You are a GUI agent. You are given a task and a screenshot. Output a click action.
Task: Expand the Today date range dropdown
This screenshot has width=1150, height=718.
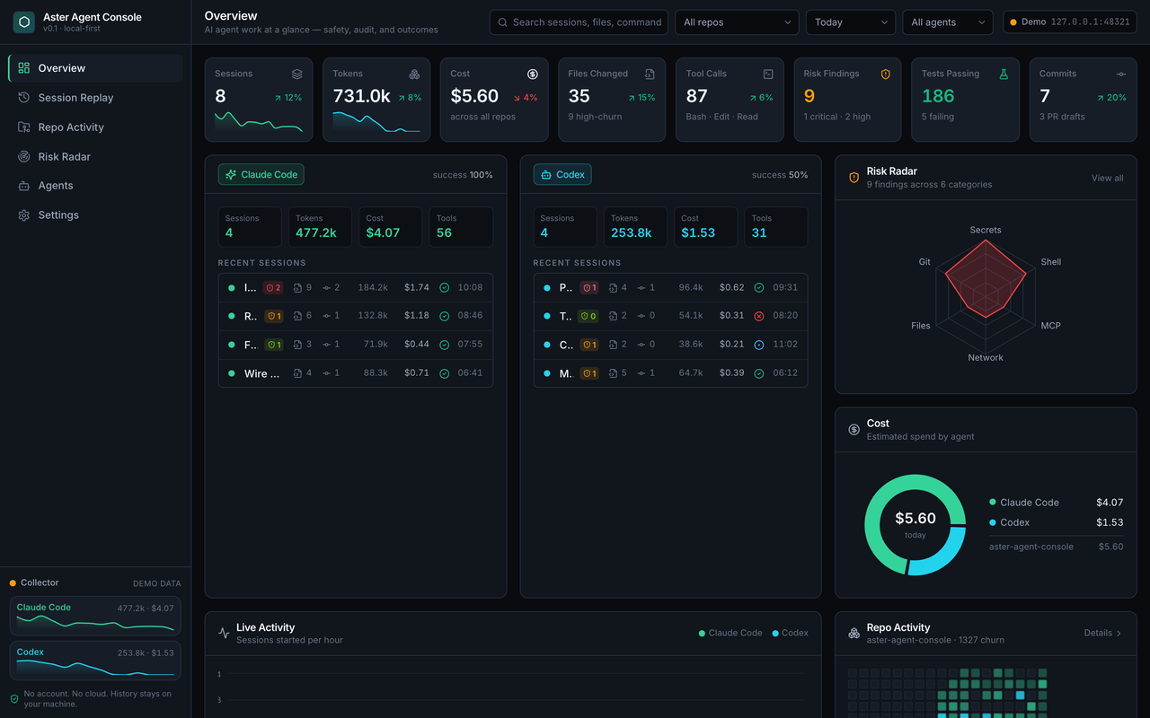[851, 22]
